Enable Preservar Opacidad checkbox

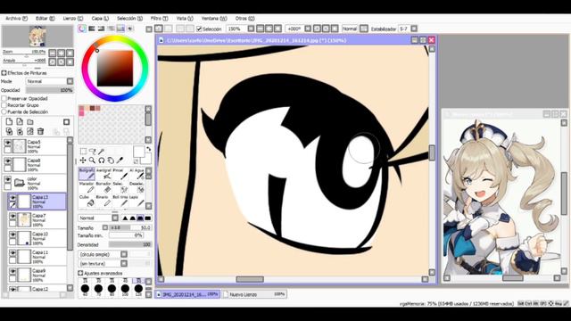(4, 99)
